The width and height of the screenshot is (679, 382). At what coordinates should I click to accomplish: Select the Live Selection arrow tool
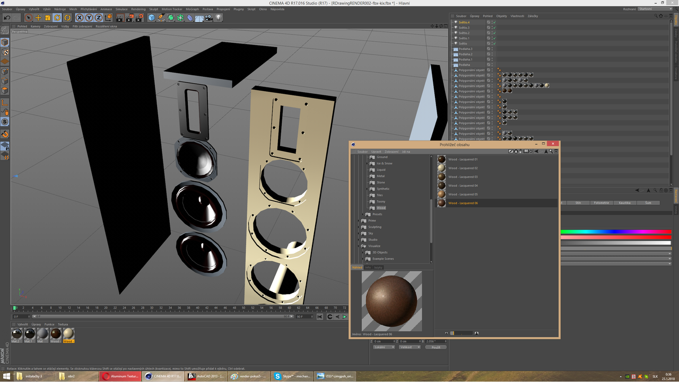29,17
